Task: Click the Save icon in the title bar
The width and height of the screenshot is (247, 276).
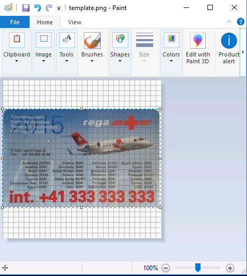Action: pos(26,8)
